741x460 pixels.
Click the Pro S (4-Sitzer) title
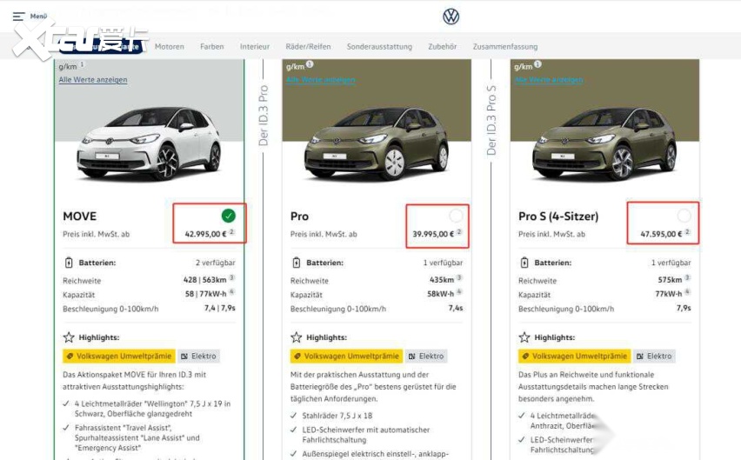pyautogui.click(x=558, y=217)
